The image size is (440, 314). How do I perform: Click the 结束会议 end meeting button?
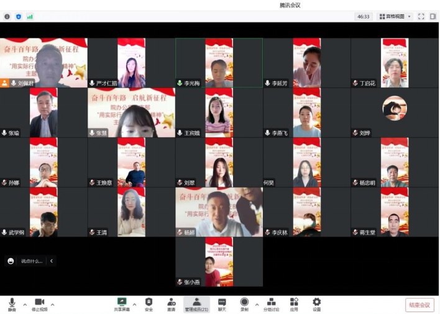point(419,305)
